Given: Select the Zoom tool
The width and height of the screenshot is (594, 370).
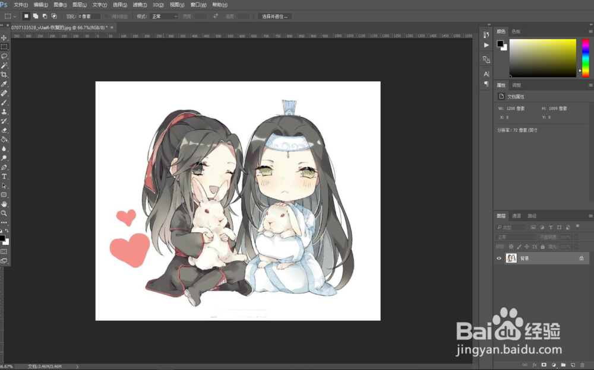Looking at the screenshot, I should pyautogui.click(x=4, y=213).
